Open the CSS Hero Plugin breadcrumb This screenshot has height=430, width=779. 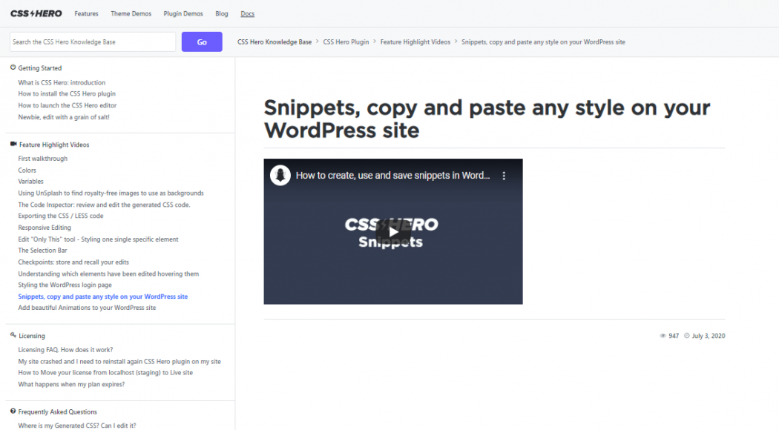346,42
